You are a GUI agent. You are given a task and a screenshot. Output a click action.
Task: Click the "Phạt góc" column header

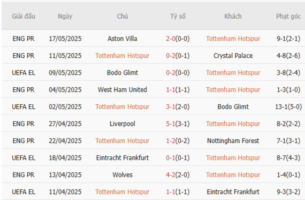click(x=288, y=16)
